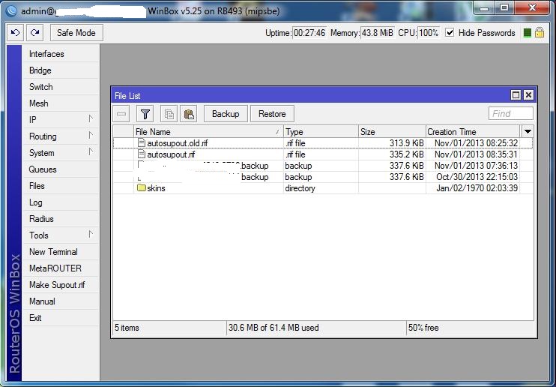Toggle Hide Passwords checkbox

click(450, 33)
